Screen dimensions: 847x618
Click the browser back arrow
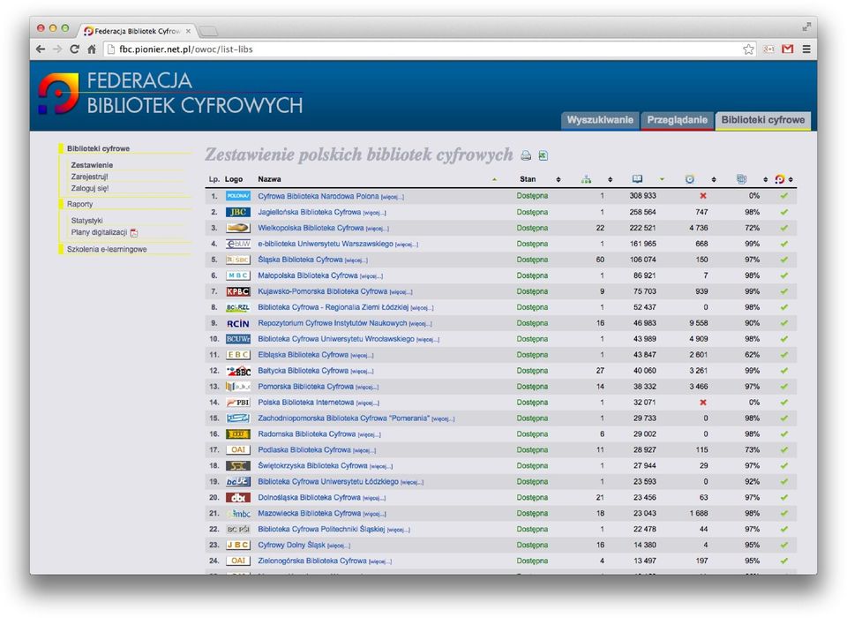(x=41, y=49)
